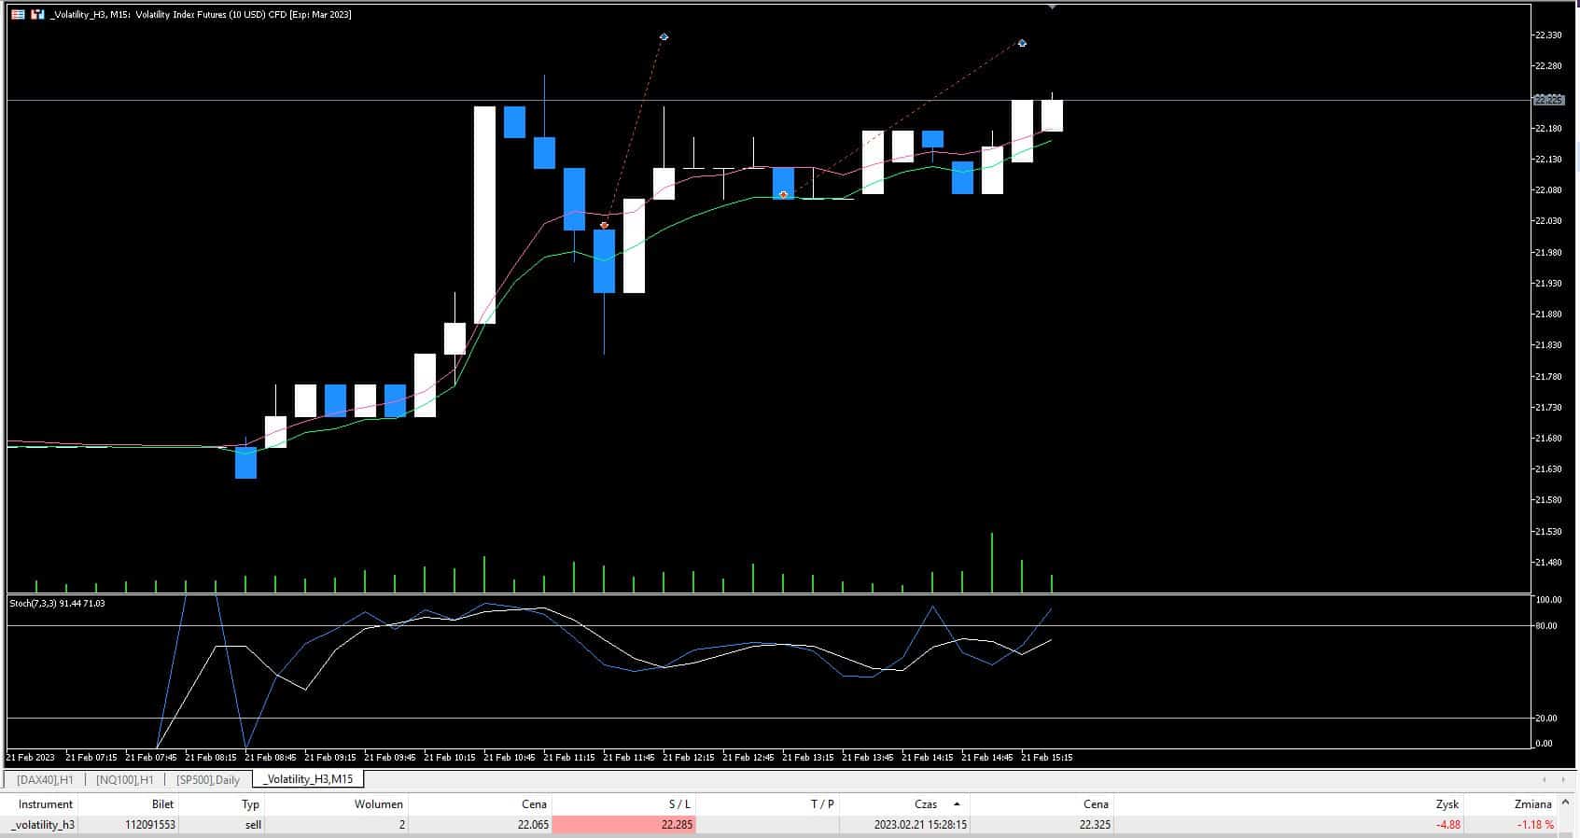The height and width of the screenshot is (838, 1580).
Task: Select the _volatility_h3 sell position row
Action: pos(280,824)
